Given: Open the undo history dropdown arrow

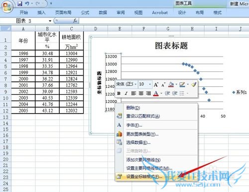Looking at the screenshot, I should pyautogui.click(x=32, y=3).
